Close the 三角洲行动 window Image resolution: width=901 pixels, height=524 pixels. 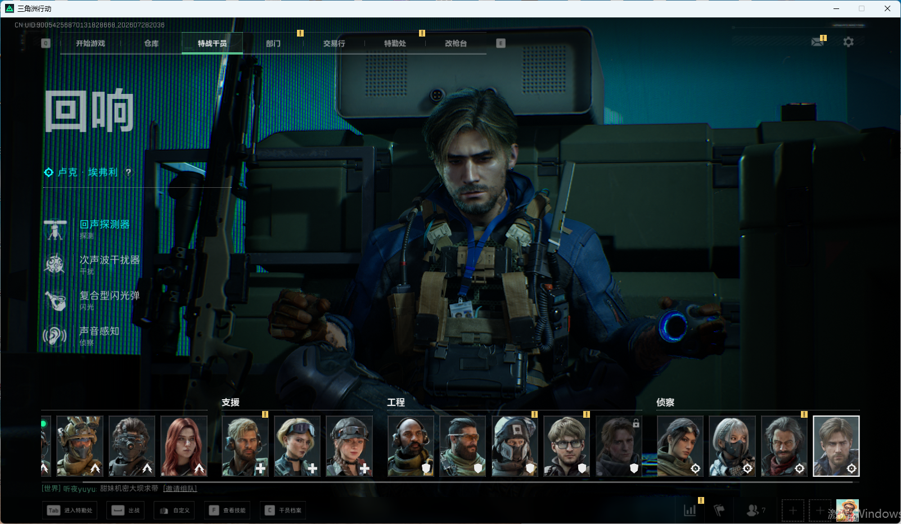888,8
